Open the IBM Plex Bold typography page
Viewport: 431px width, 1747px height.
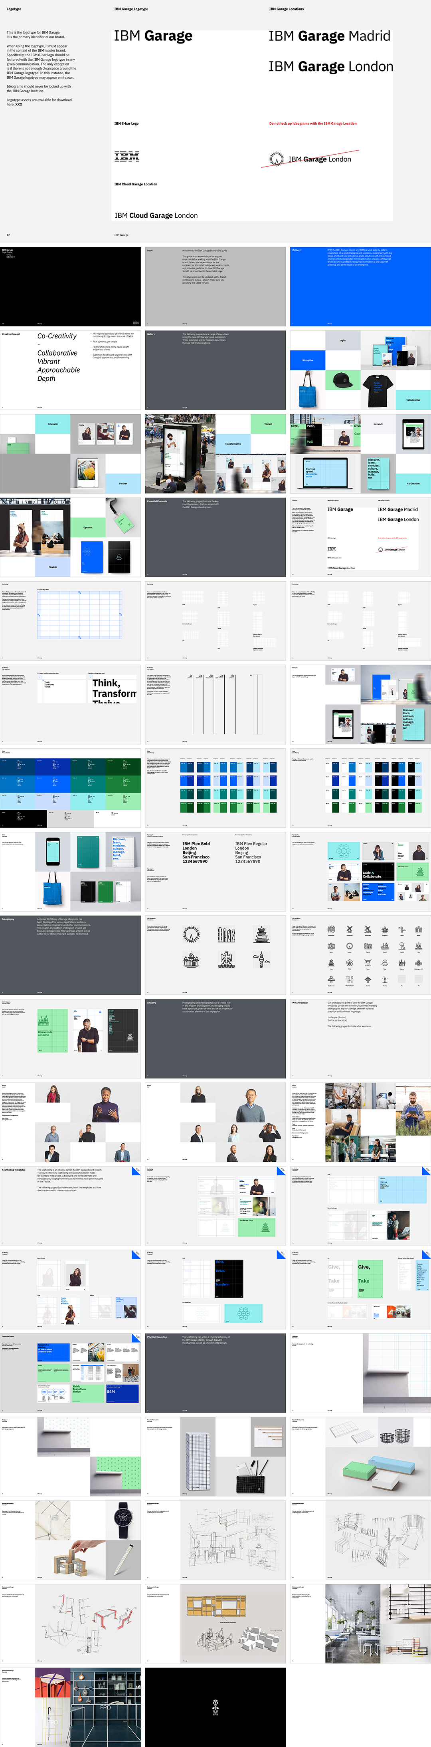click(x=215, y=871)
